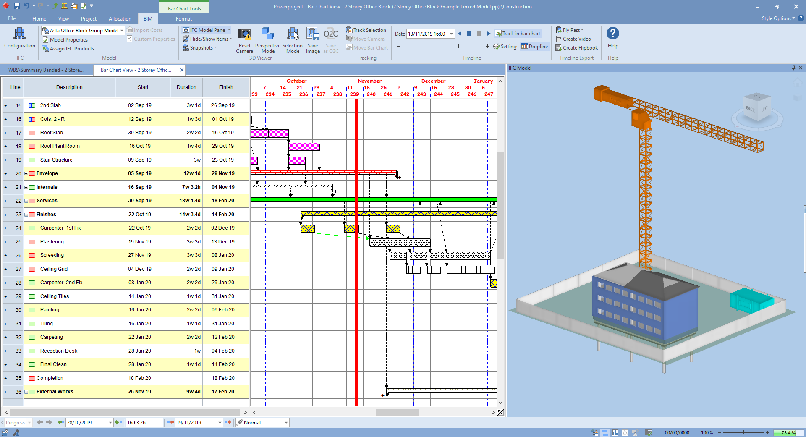Open the Allocation ribbon tab

click(120, 19)
